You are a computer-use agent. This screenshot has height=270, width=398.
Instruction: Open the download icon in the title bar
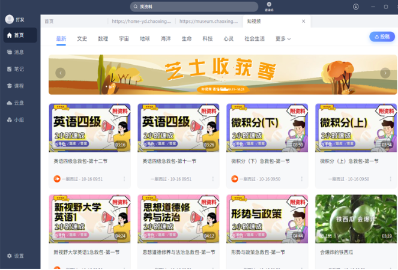pos(356,7)
